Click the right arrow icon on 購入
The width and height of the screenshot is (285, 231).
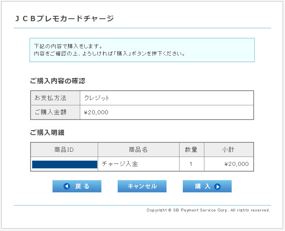point(217,187)
